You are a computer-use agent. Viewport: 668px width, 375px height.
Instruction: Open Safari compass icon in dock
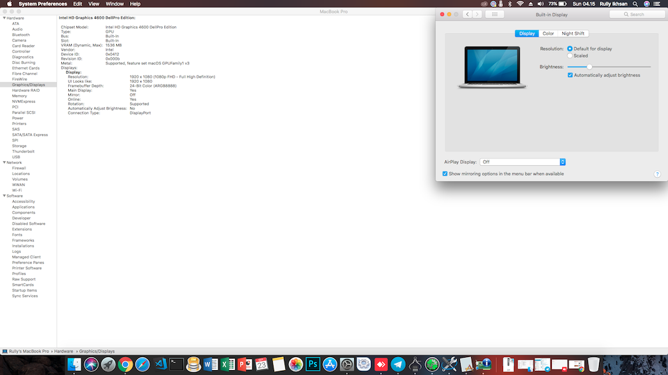[x=142, y=365]
